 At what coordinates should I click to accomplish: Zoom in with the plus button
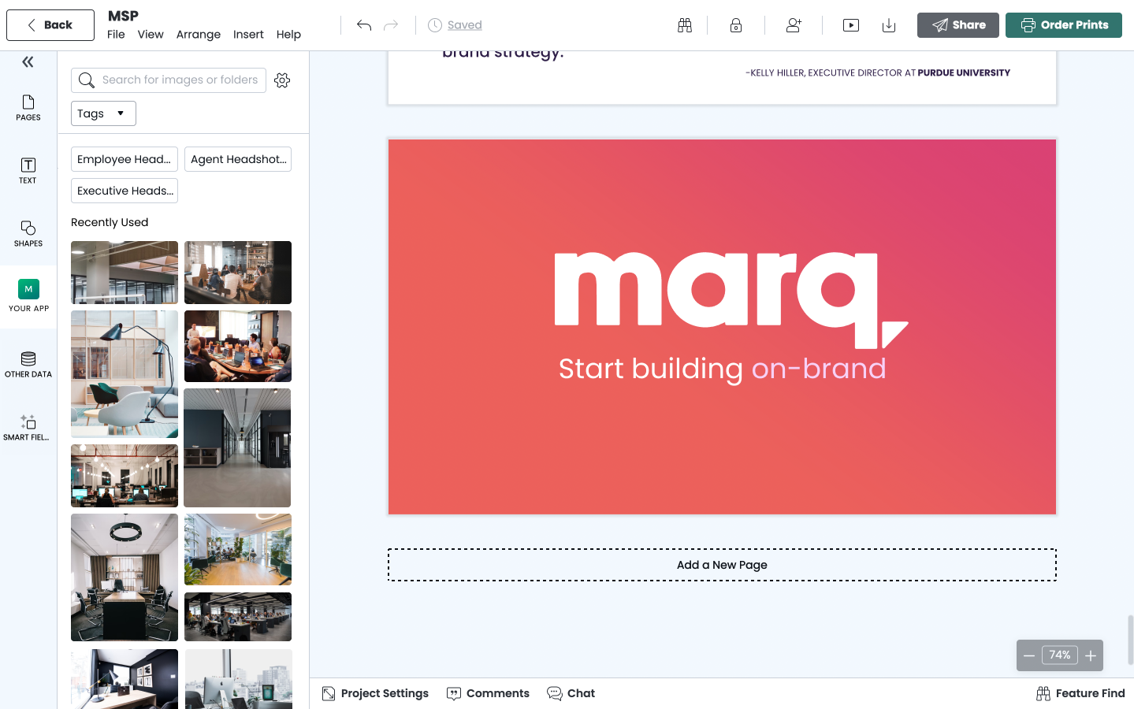pos(1091,655)
